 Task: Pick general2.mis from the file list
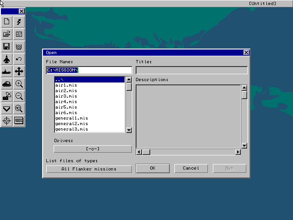tap(71, 124)
